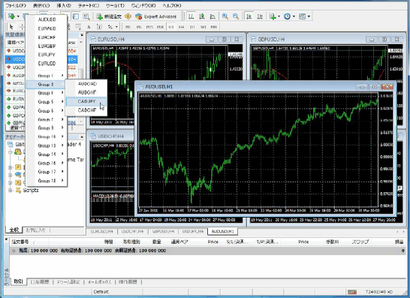Expand Group 1 submenu
This screenshot has height=298, width=410.
47,76
